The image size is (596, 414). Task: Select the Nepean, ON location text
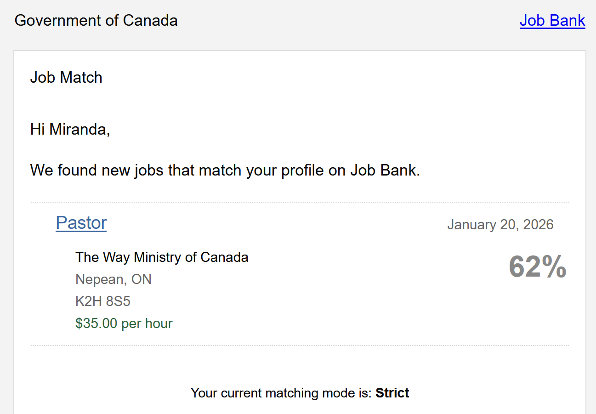click(x=114, y=279)
